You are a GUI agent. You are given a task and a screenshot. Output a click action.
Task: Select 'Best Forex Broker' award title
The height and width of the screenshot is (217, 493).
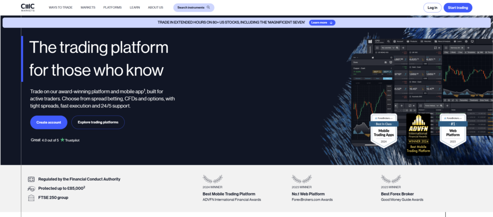(397, 194)
